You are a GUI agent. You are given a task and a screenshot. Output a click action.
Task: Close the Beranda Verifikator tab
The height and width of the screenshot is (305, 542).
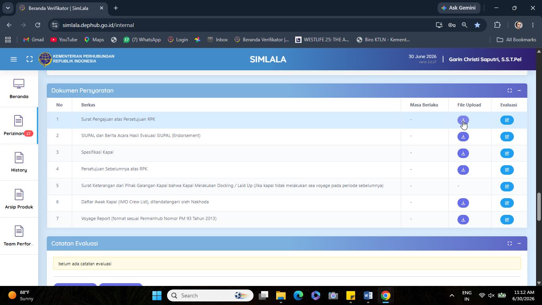pyautogui.click(x=101, y=8)
